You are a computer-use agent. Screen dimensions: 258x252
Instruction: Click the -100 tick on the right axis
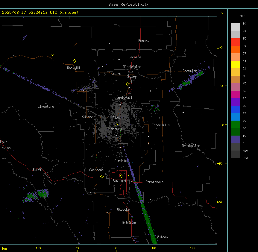219,202
